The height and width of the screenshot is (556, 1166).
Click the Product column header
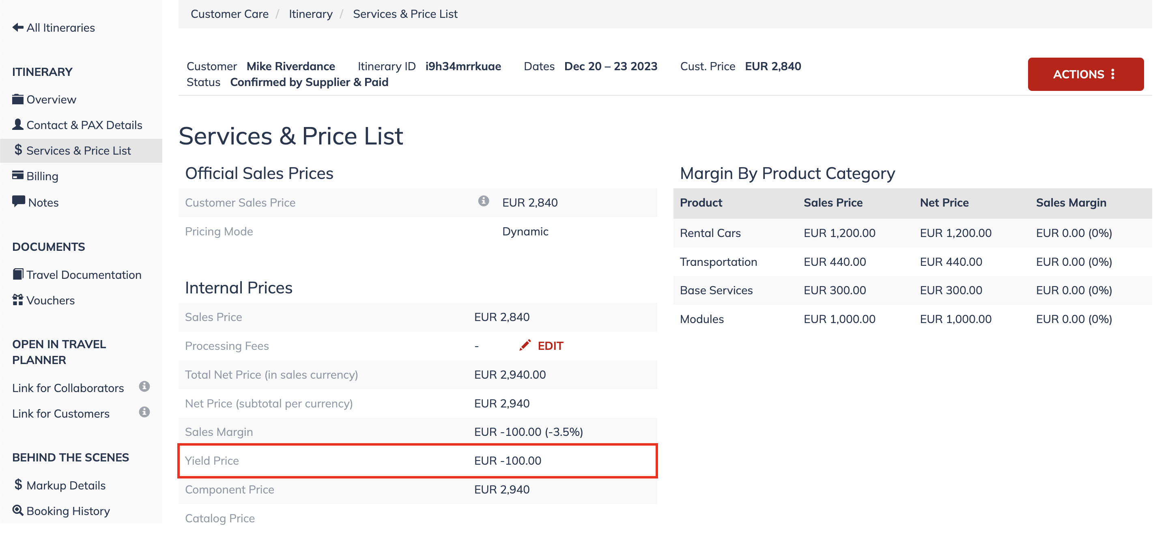tap(701, 203)
